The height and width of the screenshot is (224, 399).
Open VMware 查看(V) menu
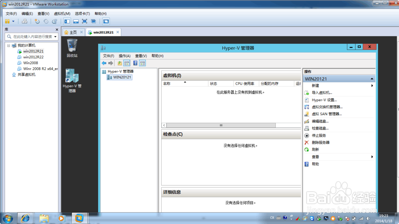tap(43, 14)
